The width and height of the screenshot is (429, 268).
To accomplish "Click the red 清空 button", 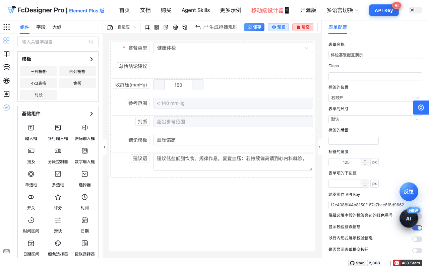I will point(303,27).
